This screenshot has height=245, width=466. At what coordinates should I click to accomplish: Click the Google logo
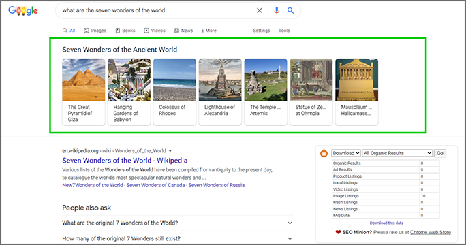tap(23, 11)
